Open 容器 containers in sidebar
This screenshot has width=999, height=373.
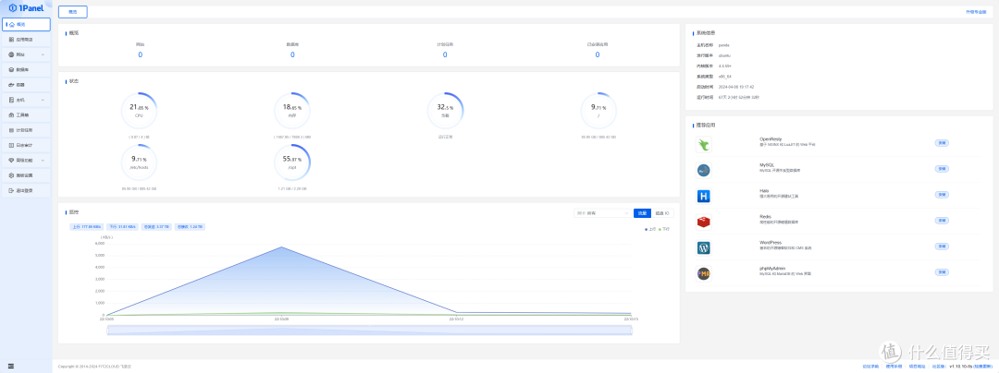coord(26,85)
